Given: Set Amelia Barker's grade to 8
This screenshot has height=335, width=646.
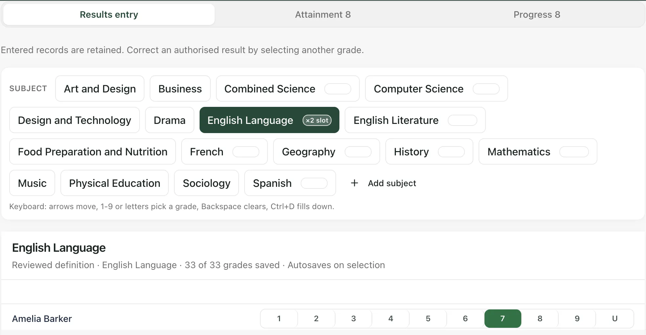Looking at the screenshot, I should 540,318.
